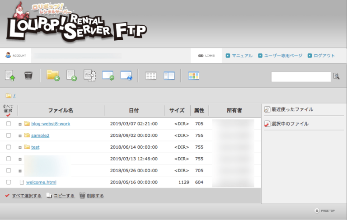This screenshot has height=220, width=347.
Task: Click the root folder icon in path bar
Action: [x=9, y=96]
